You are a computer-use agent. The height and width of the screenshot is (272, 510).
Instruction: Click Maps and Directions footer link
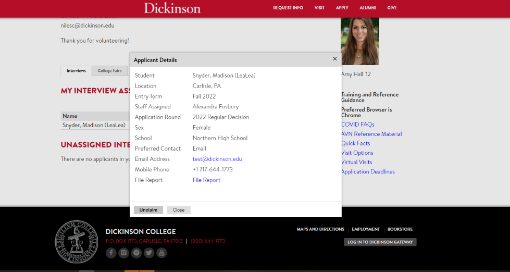320,229
